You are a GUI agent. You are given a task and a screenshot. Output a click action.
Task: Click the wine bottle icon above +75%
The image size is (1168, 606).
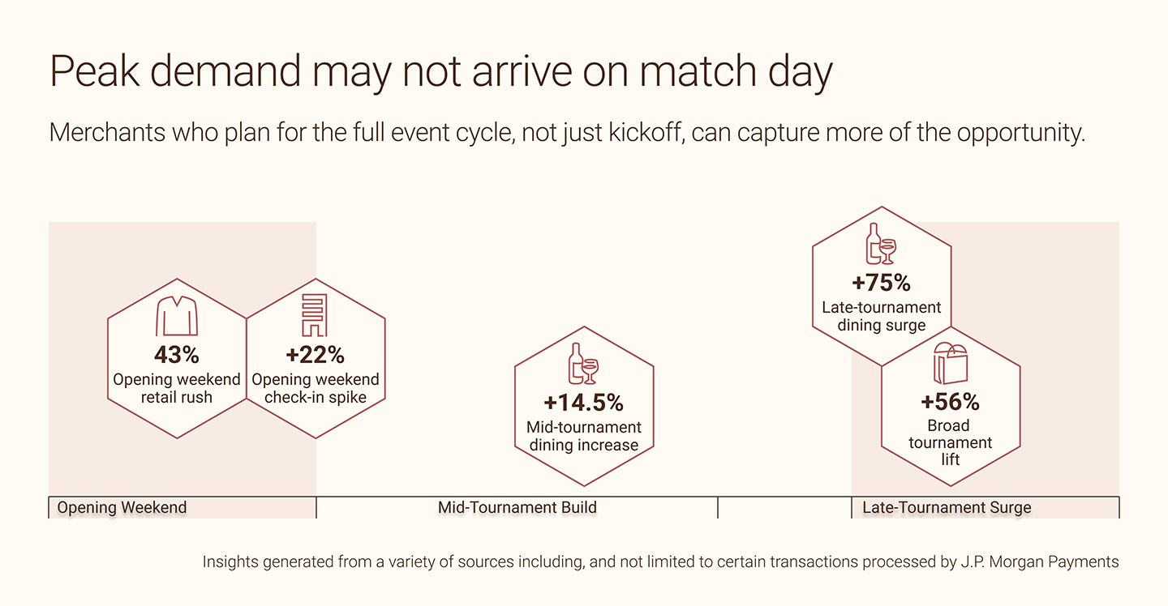(882, 244)
